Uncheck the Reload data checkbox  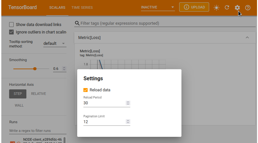point(86,90)
